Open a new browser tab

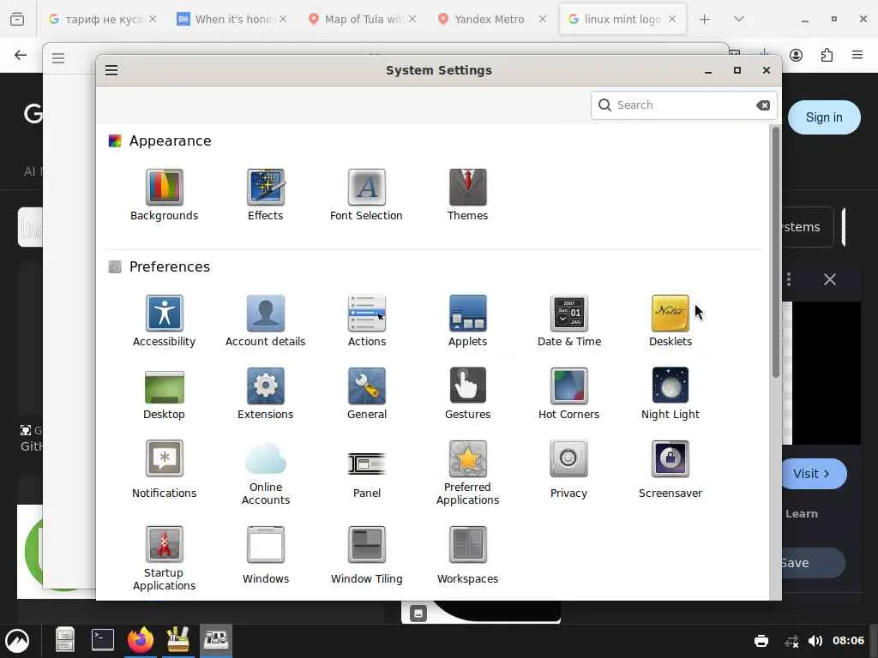(705, 19)
